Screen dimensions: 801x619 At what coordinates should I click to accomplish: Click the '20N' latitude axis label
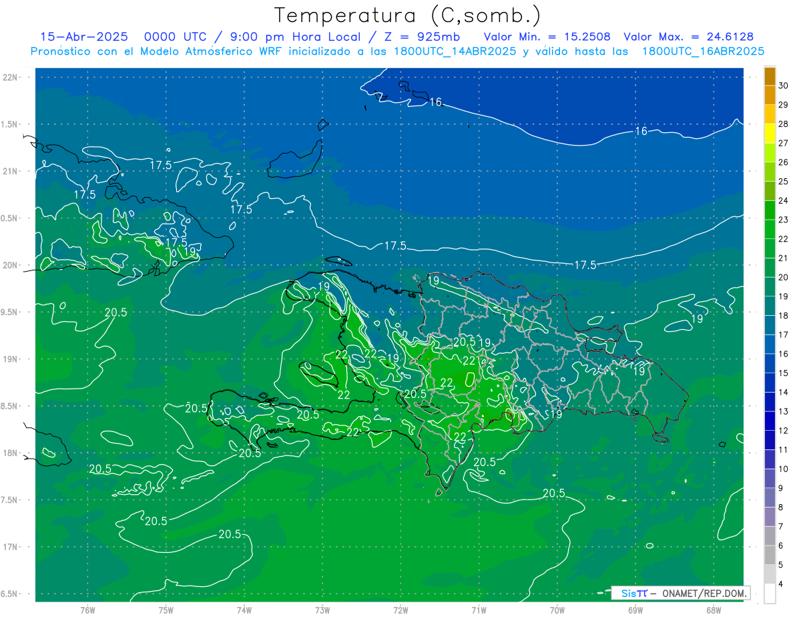[x=11, y=265]
